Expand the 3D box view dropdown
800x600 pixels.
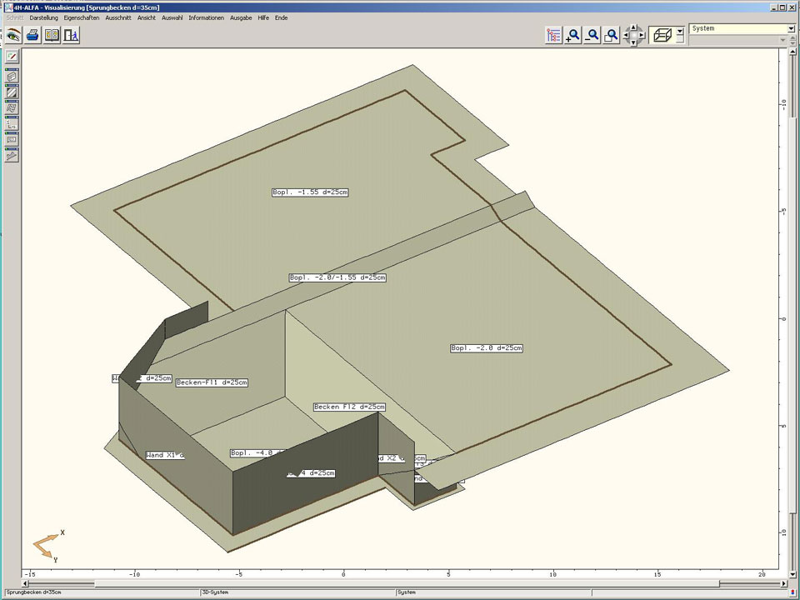(680, 31)
